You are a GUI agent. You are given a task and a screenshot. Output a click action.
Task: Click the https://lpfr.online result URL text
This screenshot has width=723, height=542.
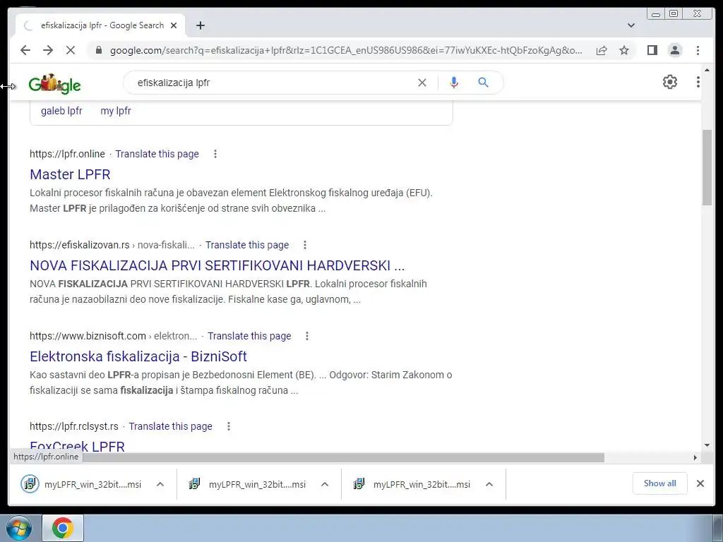point(67,154)
